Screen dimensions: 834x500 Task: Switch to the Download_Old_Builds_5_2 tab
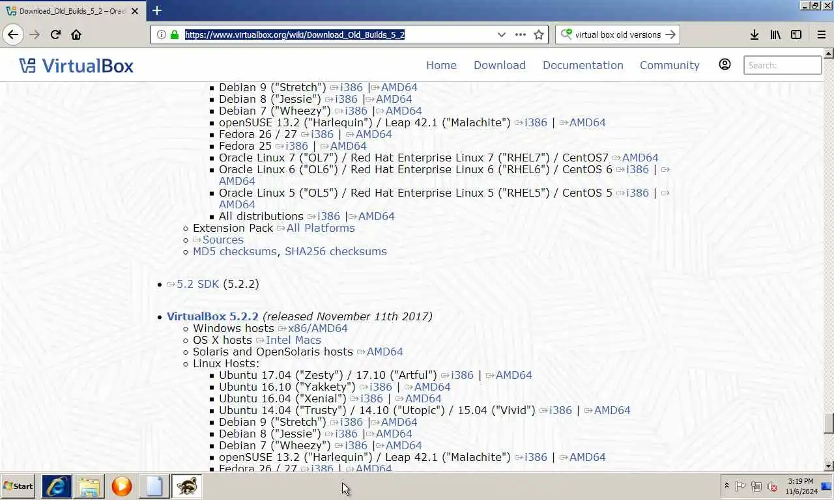point(73,11)
